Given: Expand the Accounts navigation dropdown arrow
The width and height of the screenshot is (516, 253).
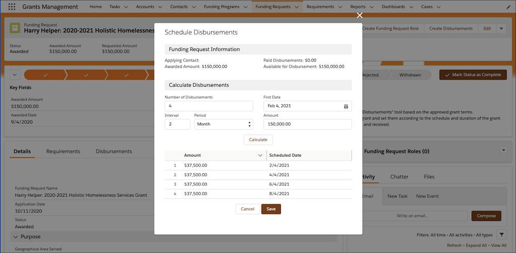Looking at the screenshot, I should point(160,7).
